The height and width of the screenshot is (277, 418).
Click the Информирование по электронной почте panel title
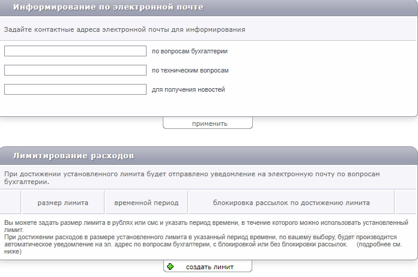108,7
